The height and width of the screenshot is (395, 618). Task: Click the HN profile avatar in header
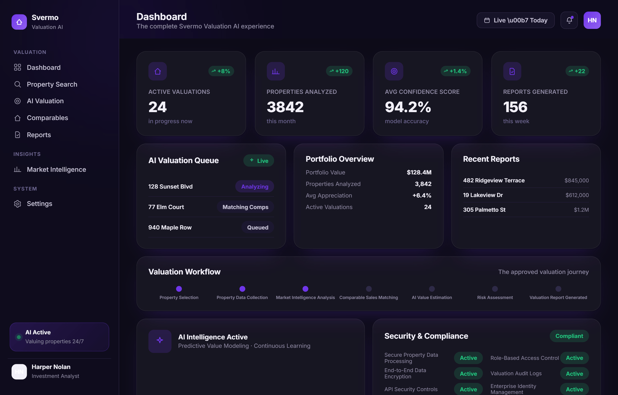pos(592,20)
